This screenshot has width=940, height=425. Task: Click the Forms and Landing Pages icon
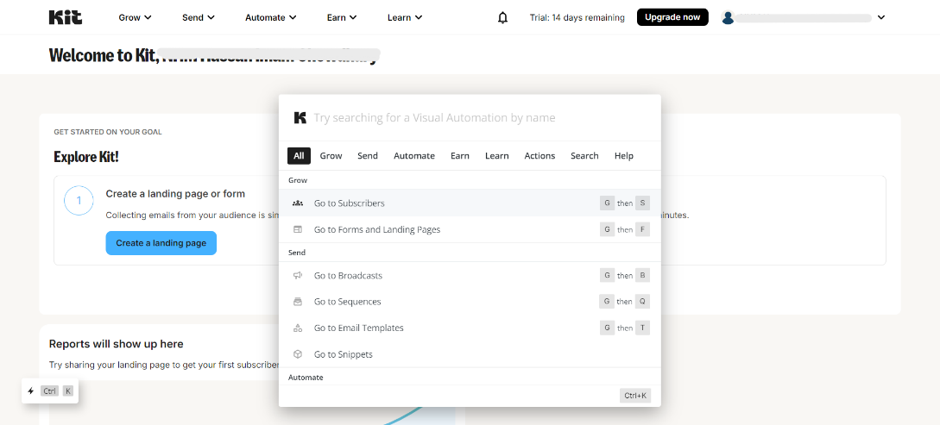click(298, 229)
